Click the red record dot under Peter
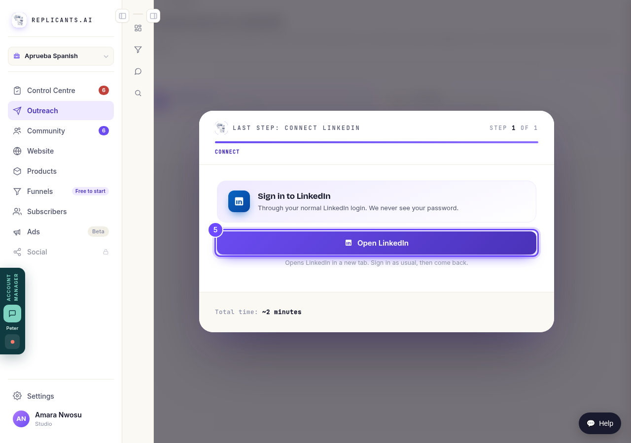This screenshot has height=443, width=631. [12, 342]
